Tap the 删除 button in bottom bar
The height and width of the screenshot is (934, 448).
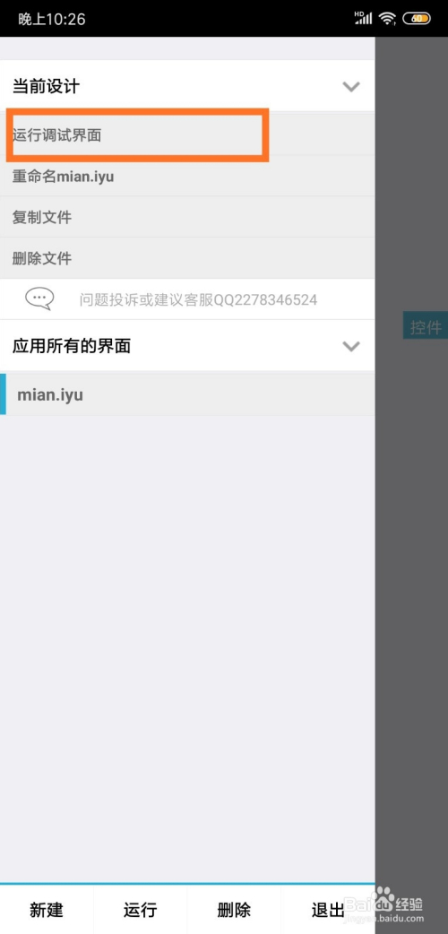[x=234, y=910]
